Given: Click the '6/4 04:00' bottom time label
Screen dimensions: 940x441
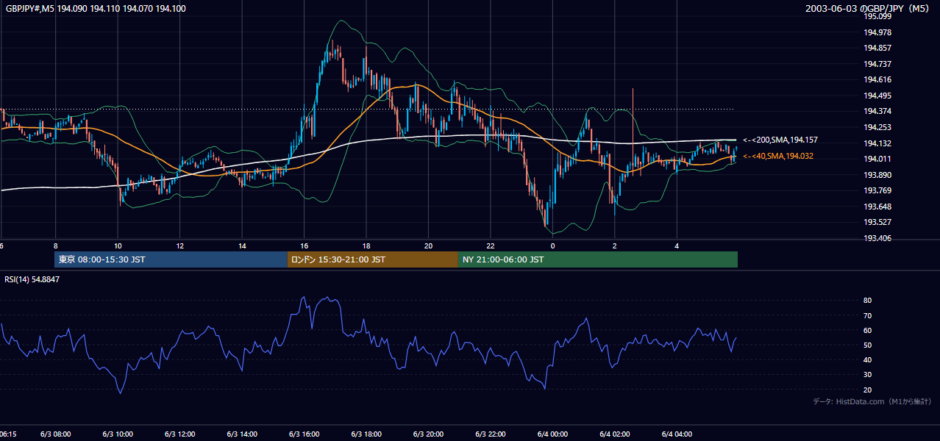Looking at the screenshot, I should pyautogui.click(x=677, y=434).
